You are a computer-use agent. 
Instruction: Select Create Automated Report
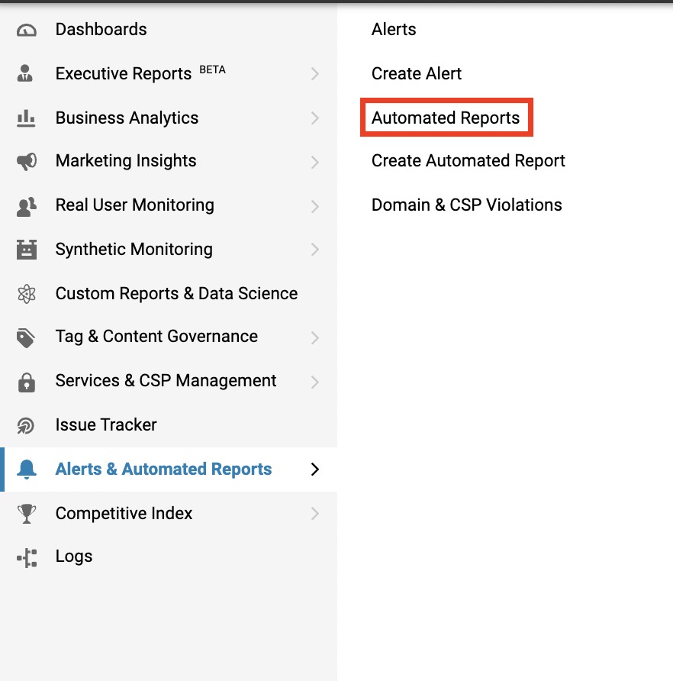pyautogui.click(x=468, y=160)
